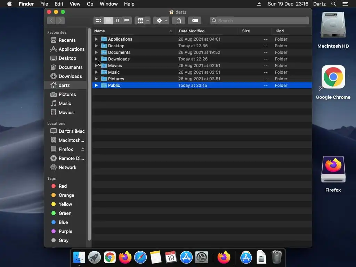This screenshot has width=356, height=267.
Task: Select Macintosh HD in sidebar Locations
Action: coord(65,140)
